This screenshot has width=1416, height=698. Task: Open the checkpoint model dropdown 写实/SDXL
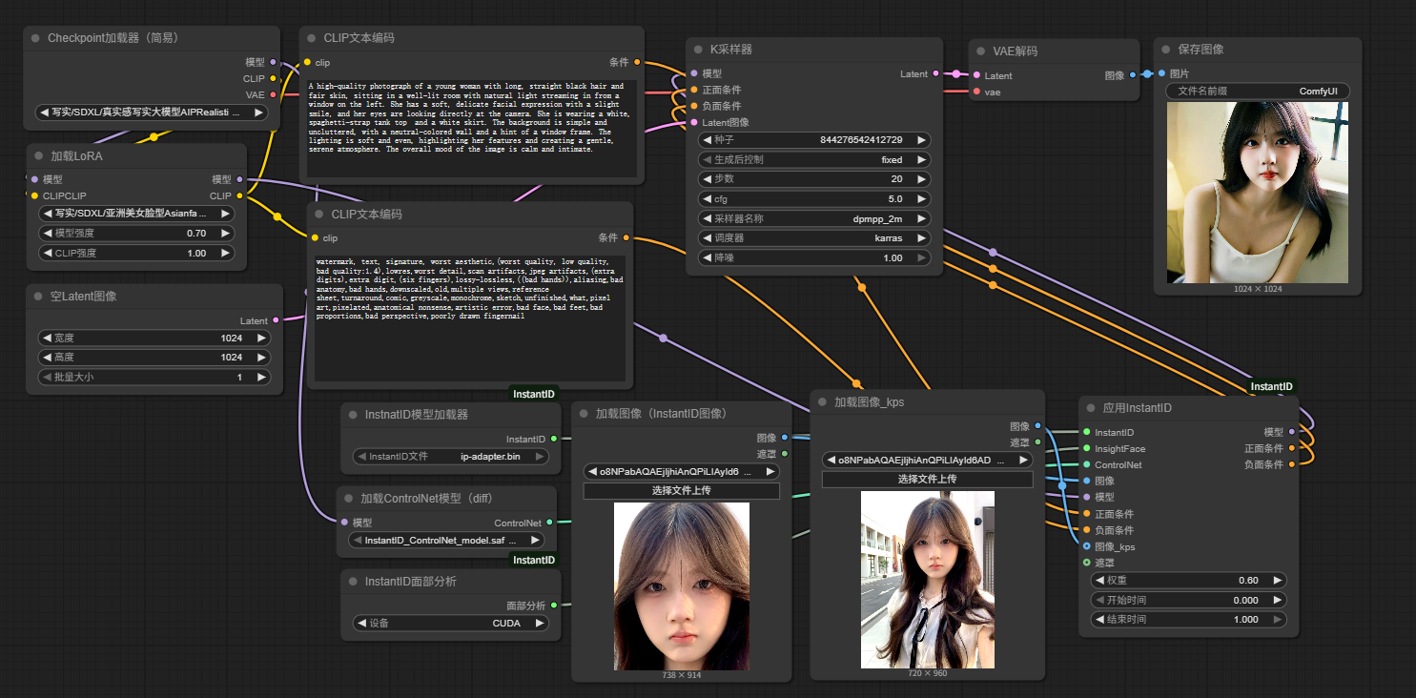coord(153,113)
